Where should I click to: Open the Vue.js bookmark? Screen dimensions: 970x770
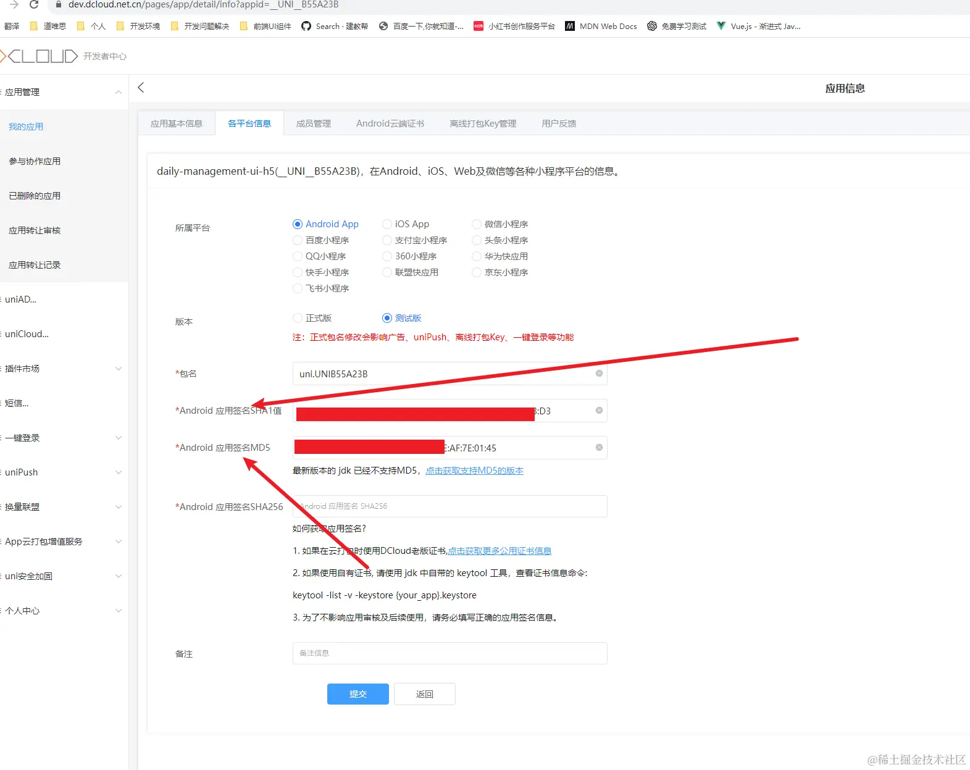[758, 26]
